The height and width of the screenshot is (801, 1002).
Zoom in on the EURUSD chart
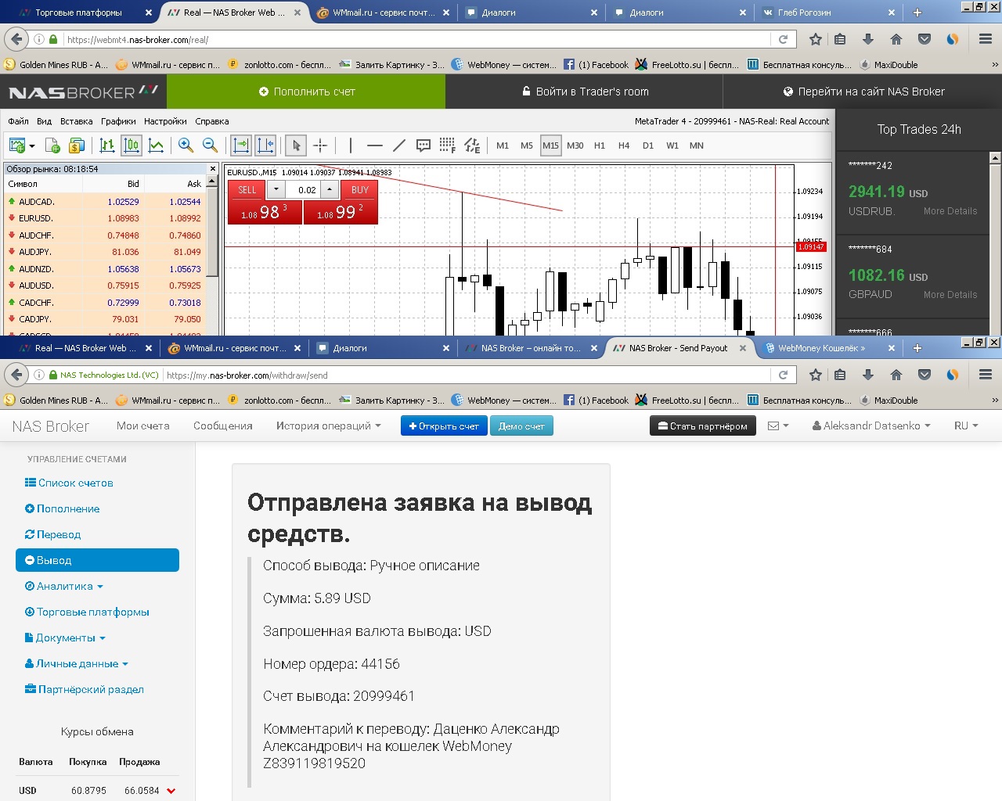pos(186,145)
